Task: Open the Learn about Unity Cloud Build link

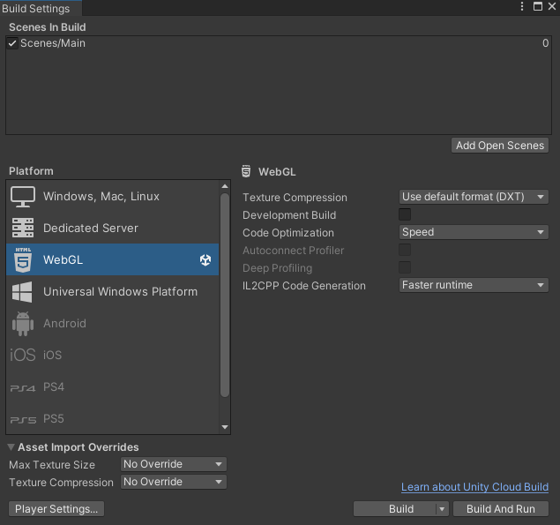Action: pyautogui.click(x=474, y=487)
